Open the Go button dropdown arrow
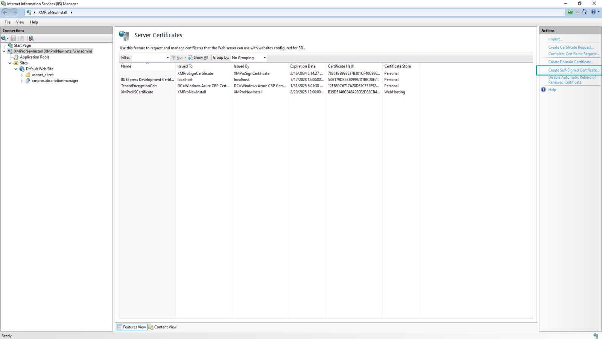Screen dimensions: 602x339 (185, 58)
